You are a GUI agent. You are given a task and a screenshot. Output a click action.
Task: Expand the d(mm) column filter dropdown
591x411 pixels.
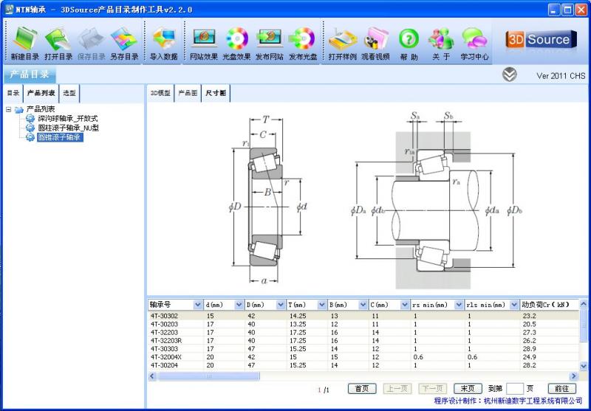pyautogui.click(x=239, y=305)
